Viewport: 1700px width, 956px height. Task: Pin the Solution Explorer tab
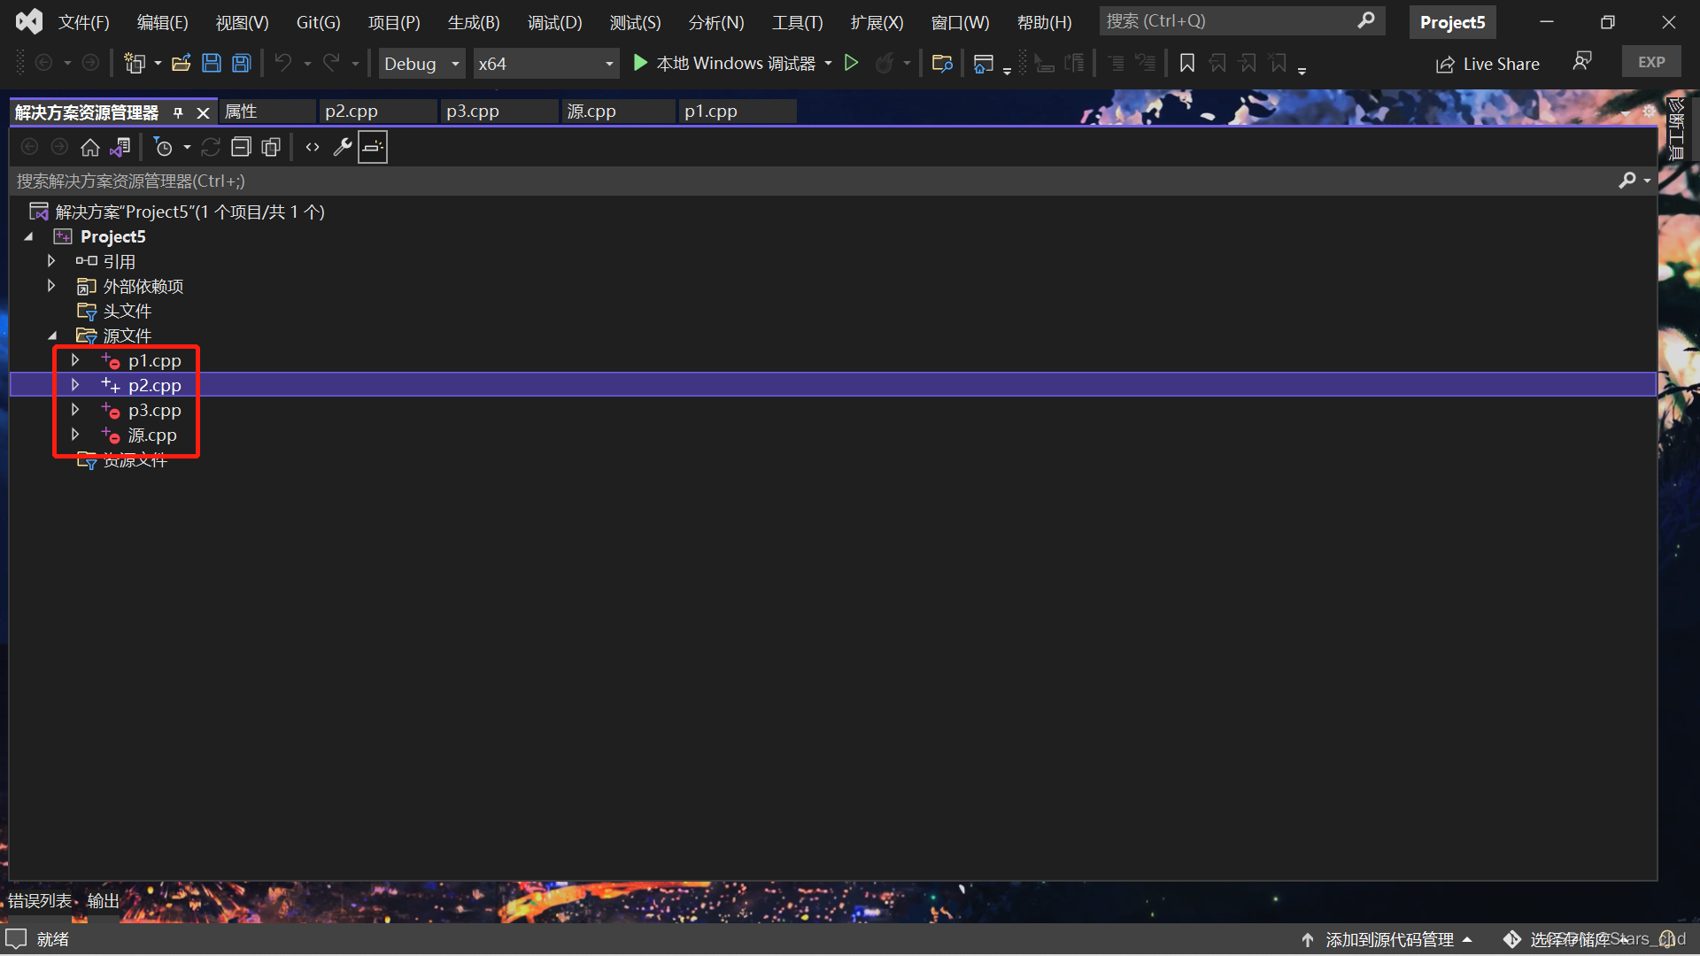pyautogui.click(x=178, y=112)
